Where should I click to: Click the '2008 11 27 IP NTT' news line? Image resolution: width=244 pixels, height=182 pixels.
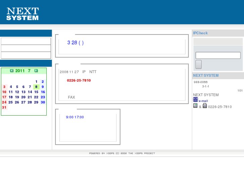pyautogui.click(x=78, y=72)
